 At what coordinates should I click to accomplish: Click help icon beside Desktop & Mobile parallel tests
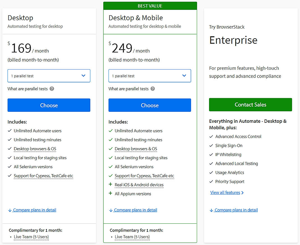click(153, 89)
